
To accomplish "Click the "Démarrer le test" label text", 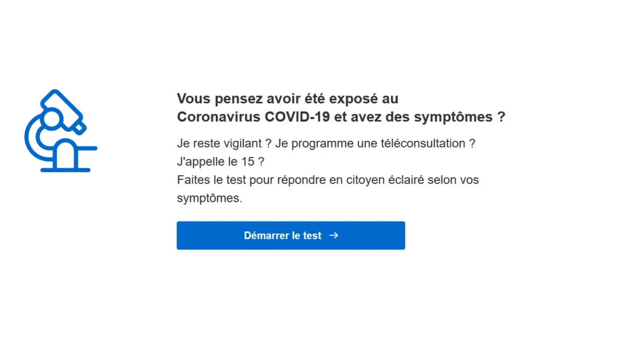I will point(282,235).
